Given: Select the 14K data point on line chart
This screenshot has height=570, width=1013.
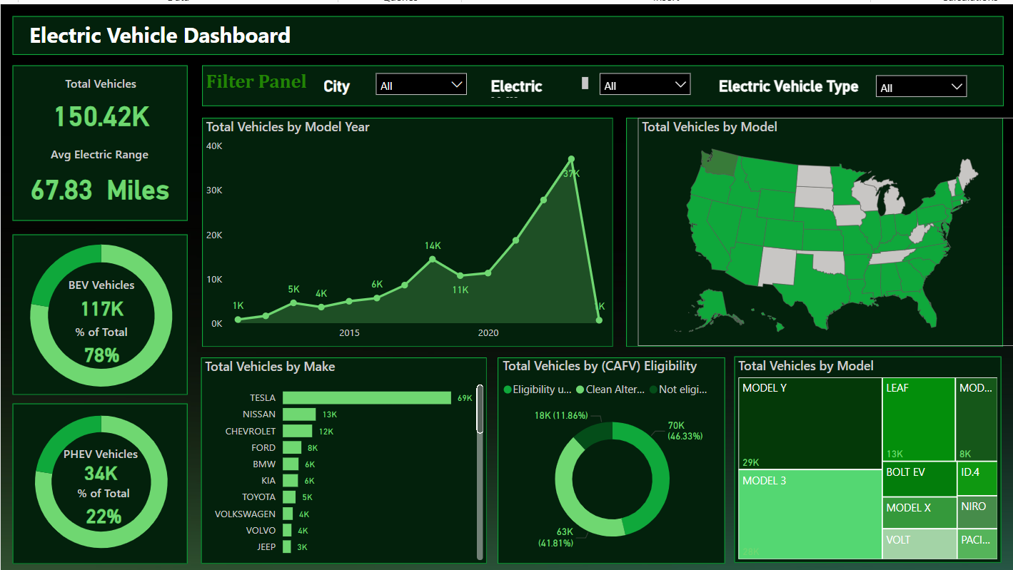Looking at the screenshot, I should pos(433,259).
